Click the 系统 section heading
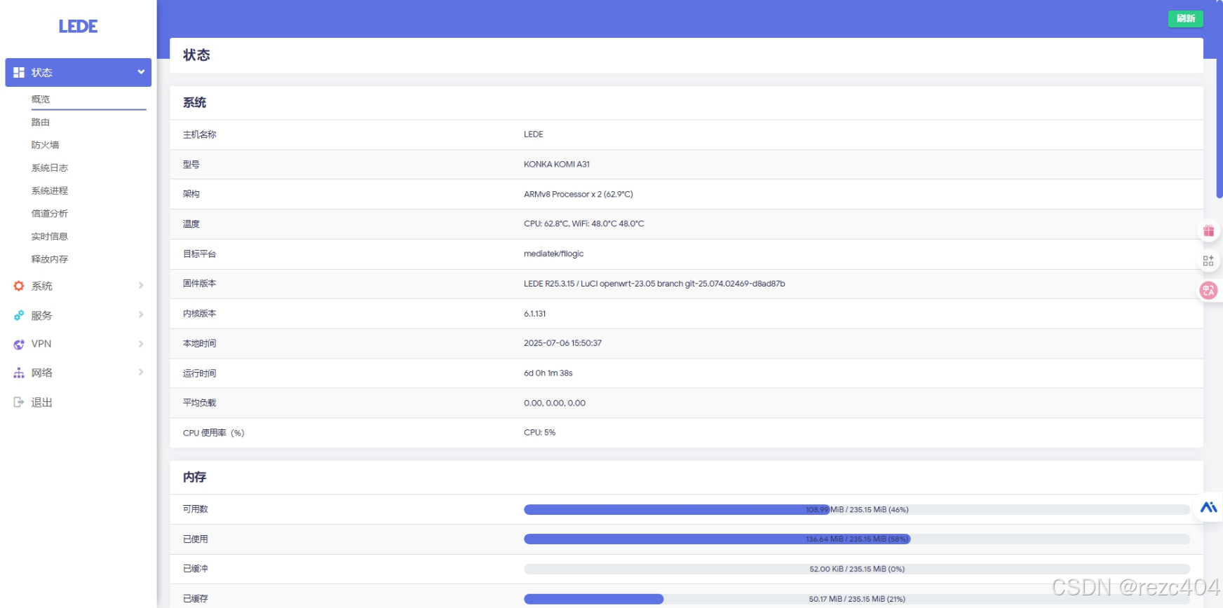Viewport: 1223px width, 608px height. [x=194, y=103]
